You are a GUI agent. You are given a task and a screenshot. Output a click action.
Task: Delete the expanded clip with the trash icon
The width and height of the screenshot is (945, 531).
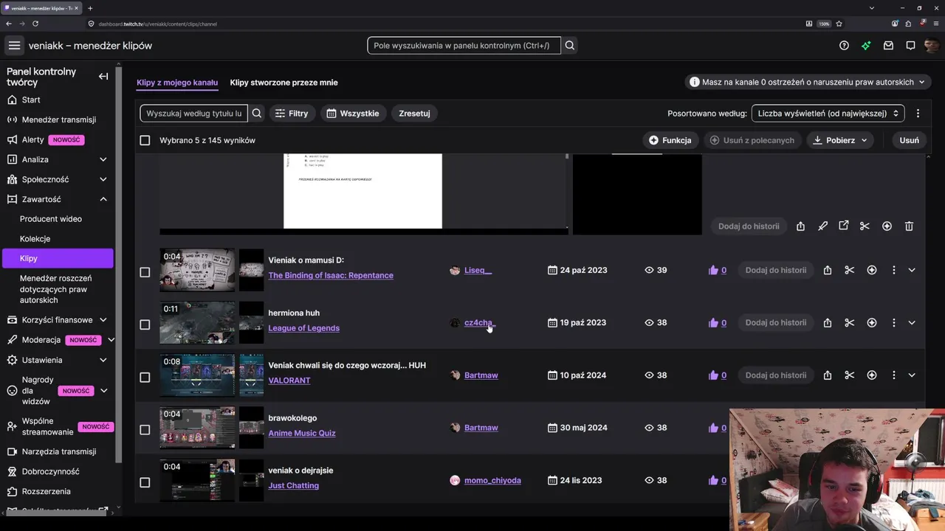click(x=909, y=226)
